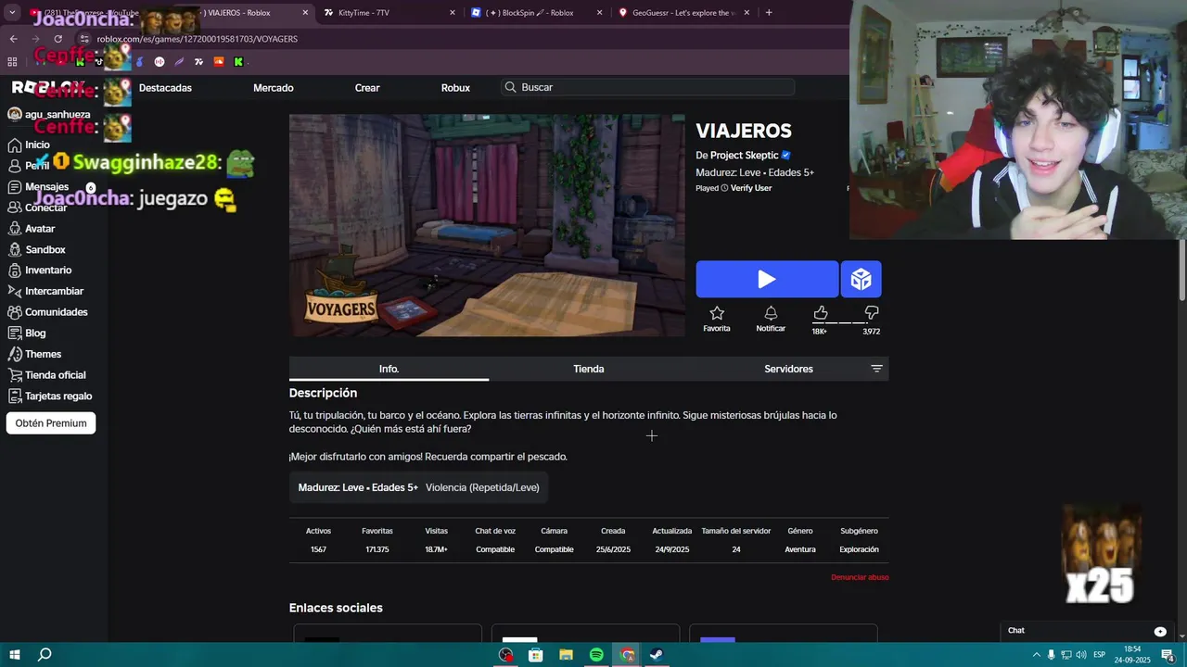
Task: Click the site info icon in address bar
Action: pyautogui.click(x=84, y=39)
